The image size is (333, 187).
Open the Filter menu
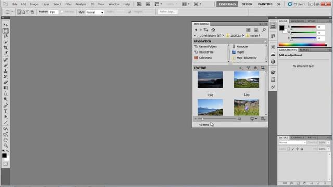click(68, 4)
